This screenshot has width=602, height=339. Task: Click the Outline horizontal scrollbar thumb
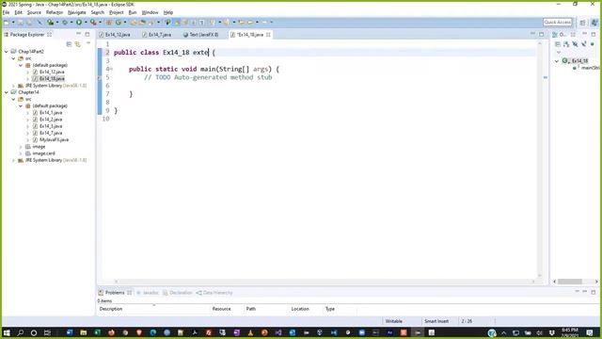(x=570, y=282)
